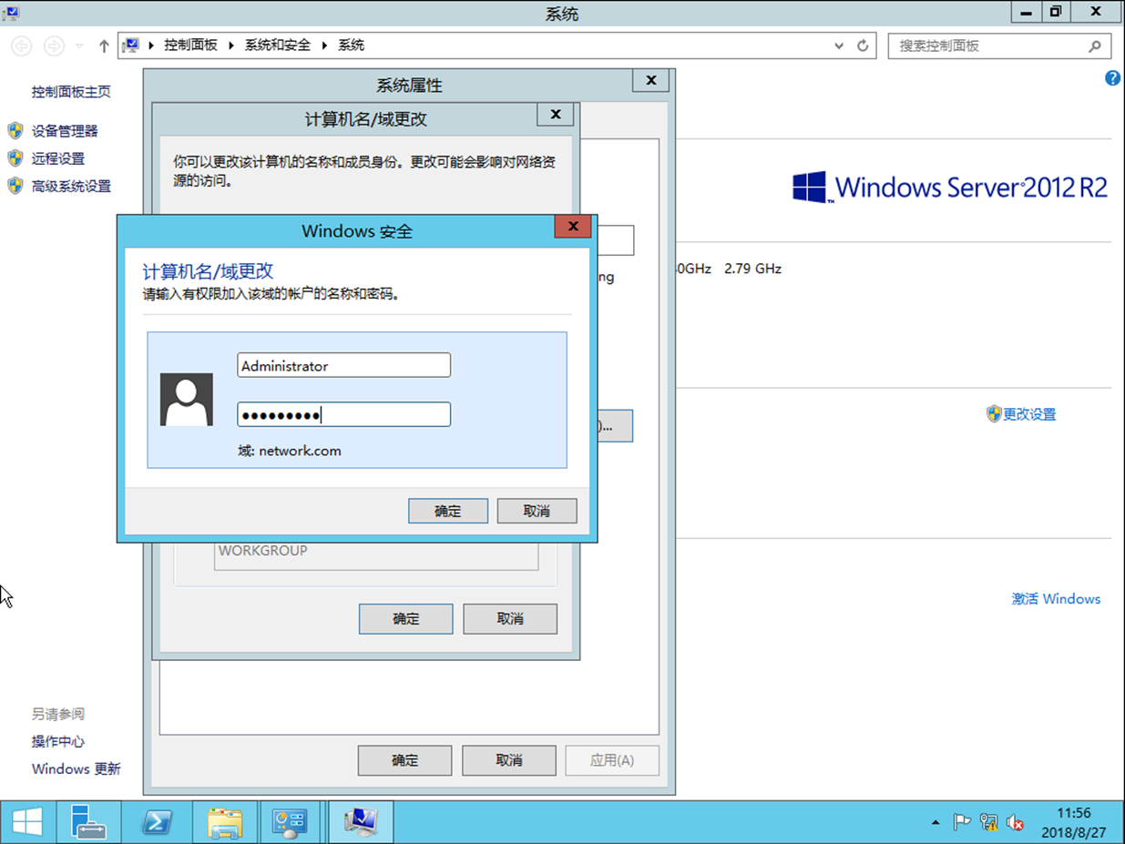1125x844 pixels.
Task: Open File Explorer from the taskbar
Action: [x=224, y=823]
